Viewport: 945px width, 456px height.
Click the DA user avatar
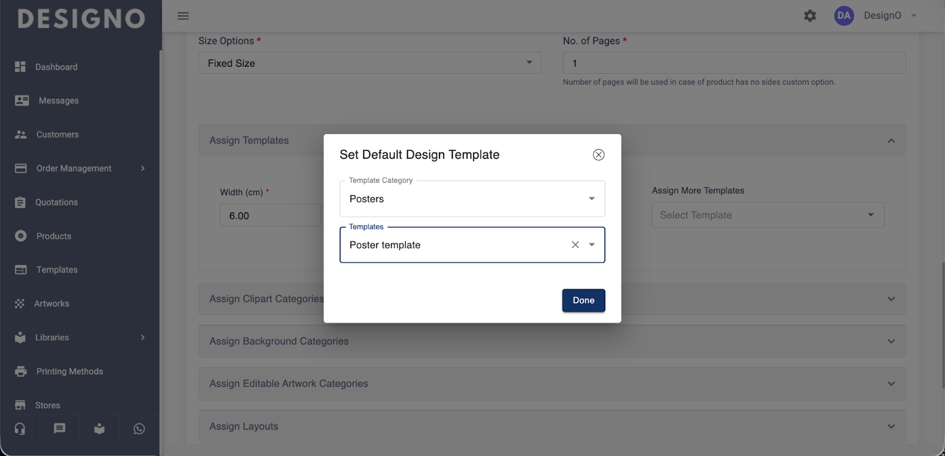tap(844, 16)
